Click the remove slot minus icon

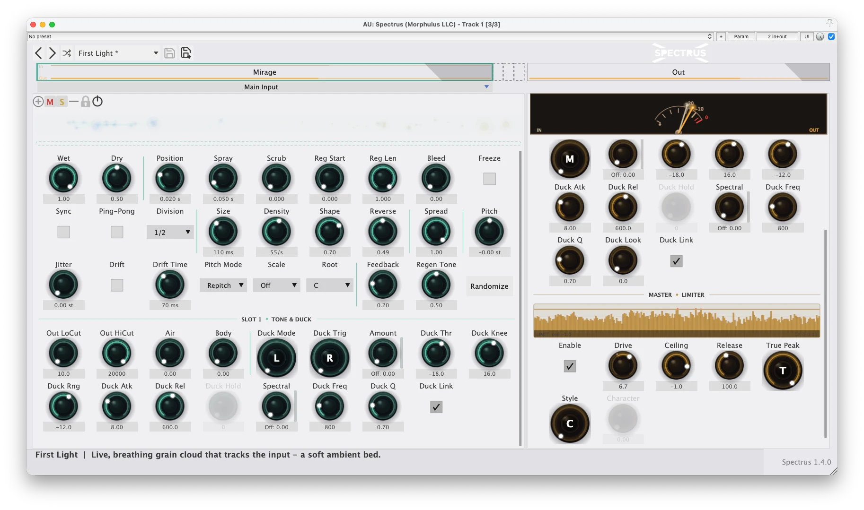tap(74, 101)
